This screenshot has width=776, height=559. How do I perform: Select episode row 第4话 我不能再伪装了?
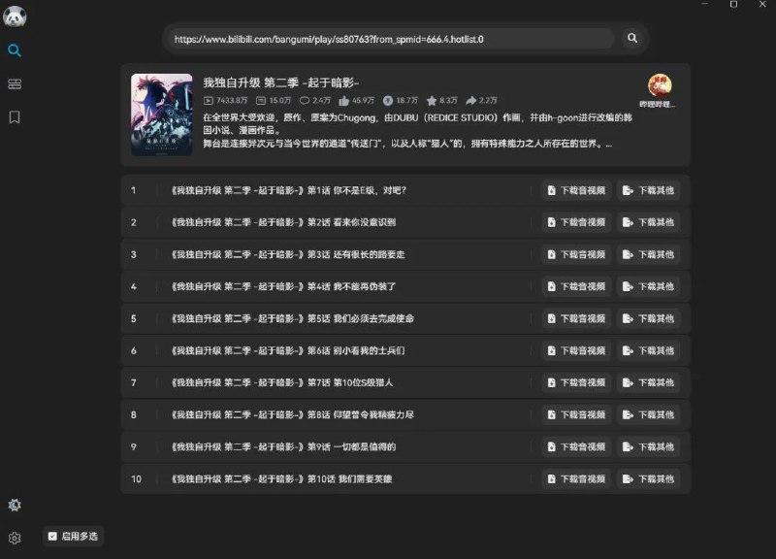[405, 286]
